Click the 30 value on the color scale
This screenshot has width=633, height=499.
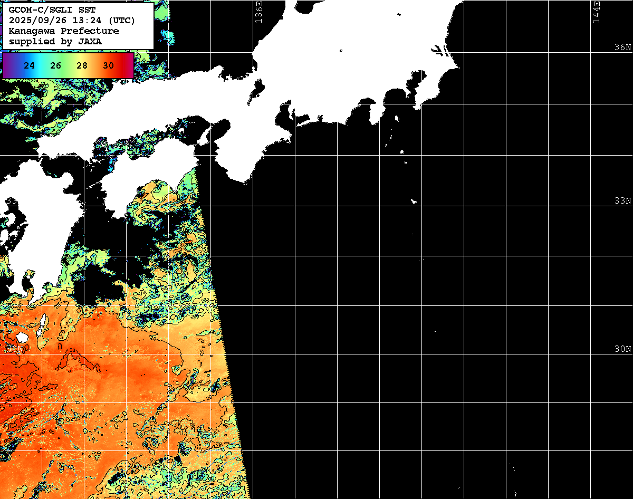click(x=108, y=66)
